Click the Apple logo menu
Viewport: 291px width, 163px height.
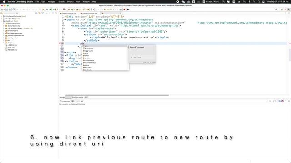[4, 2]
